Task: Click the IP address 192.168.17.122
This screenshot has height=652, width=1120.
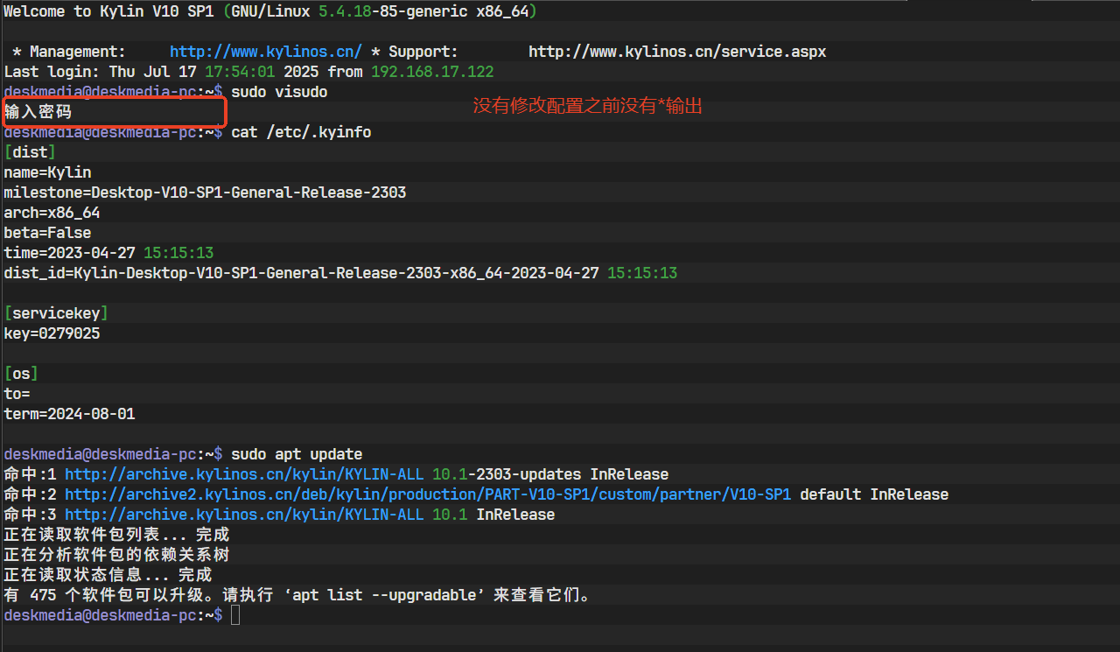Action: (x=432, y=72)
